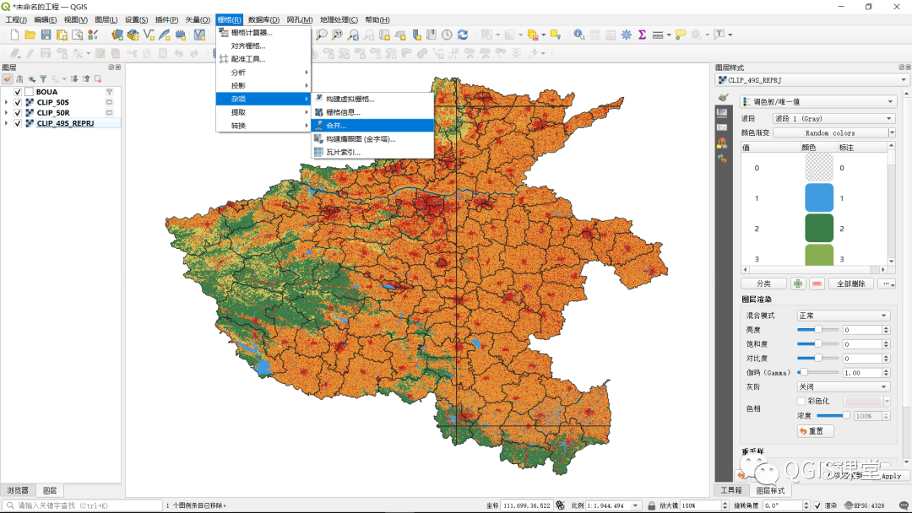
Task: Select the measure line ruler tool
Action: 658,35
